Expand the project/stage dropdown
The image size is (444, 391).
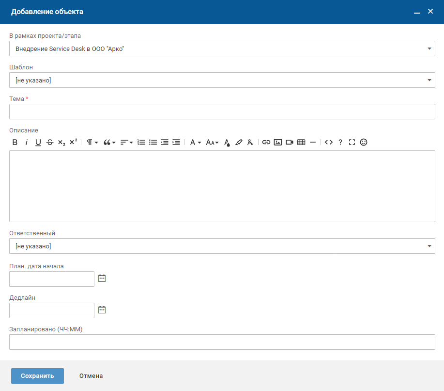(x=222, y=49)
